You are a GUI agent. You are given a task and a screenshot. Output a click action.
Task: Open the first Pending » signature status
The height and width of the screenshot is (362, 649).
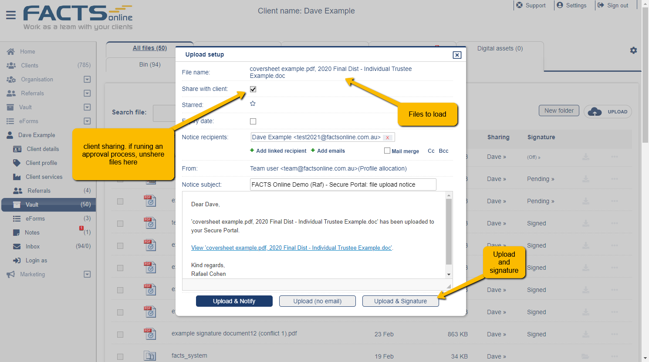pyautogui.click(x=541, y=179)
